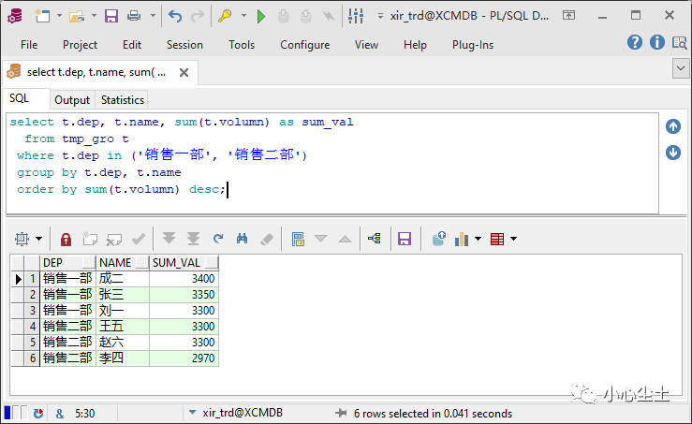Click the New document icon
Viewport: 692px width, 424px height.
43,16
